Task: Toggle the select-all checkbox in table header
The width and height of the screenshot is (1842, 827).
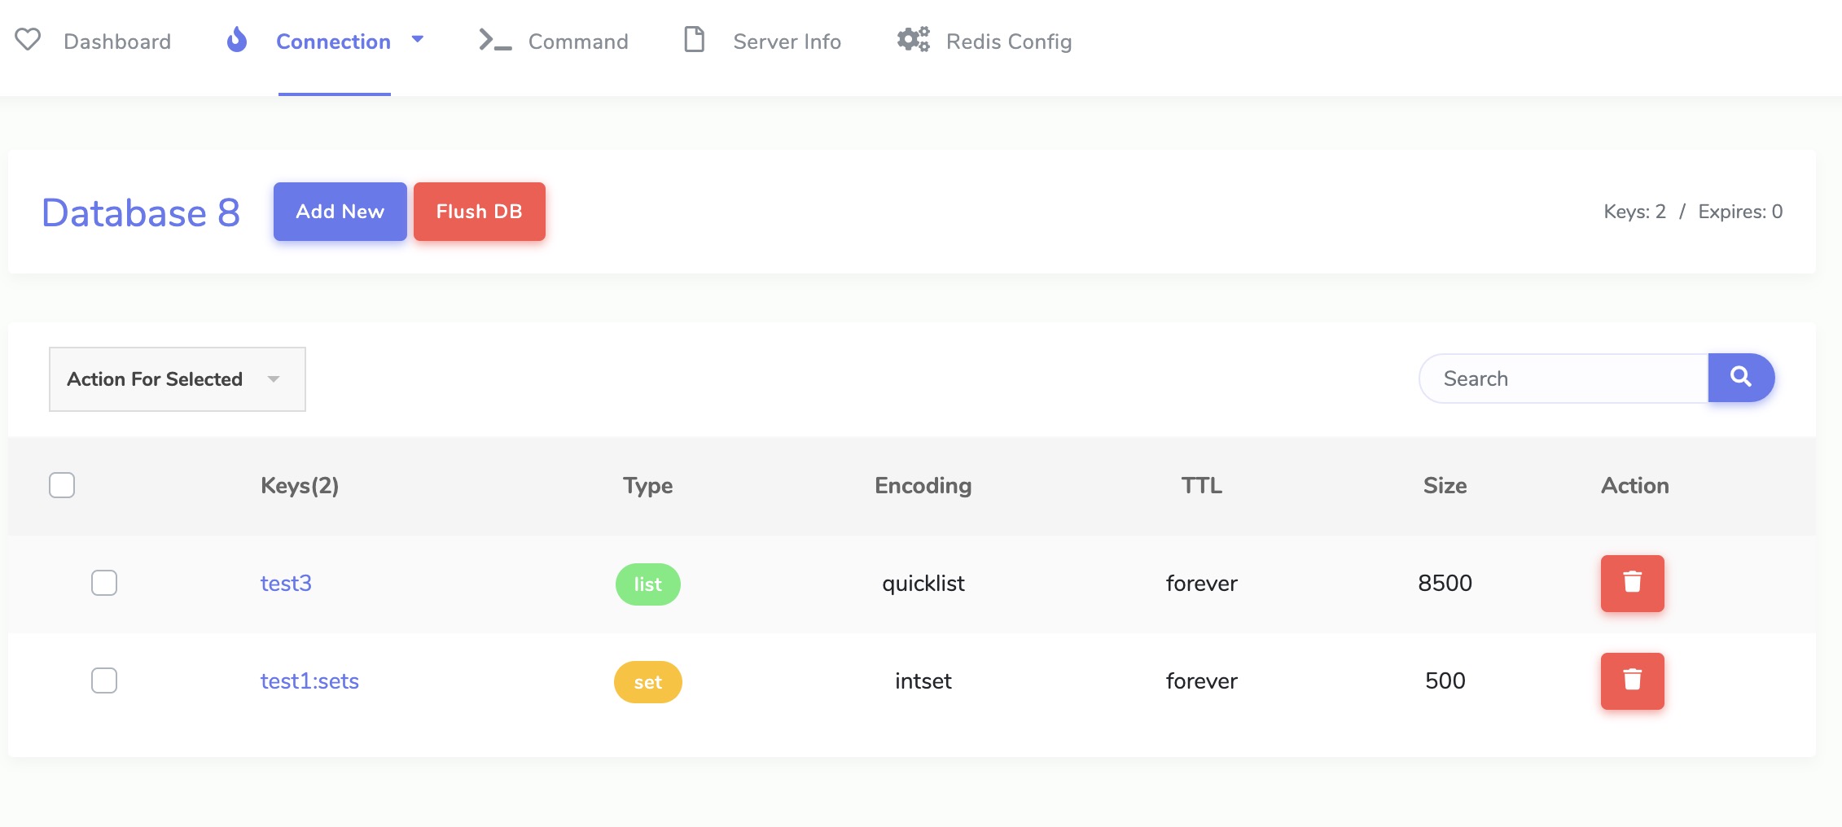Action: (62, 485)
